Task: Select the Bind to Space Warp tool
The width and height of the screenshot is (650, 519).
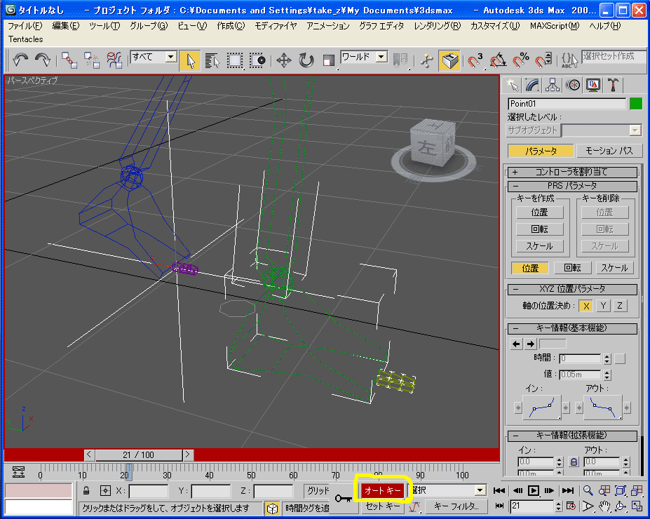Action: [114, 60]
